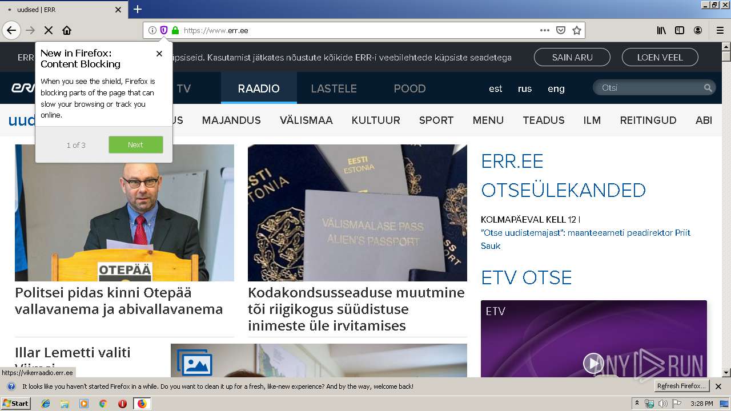
Task: Close the Content Blocking popup
Action: pyautogui.click(x=159, y=53)
